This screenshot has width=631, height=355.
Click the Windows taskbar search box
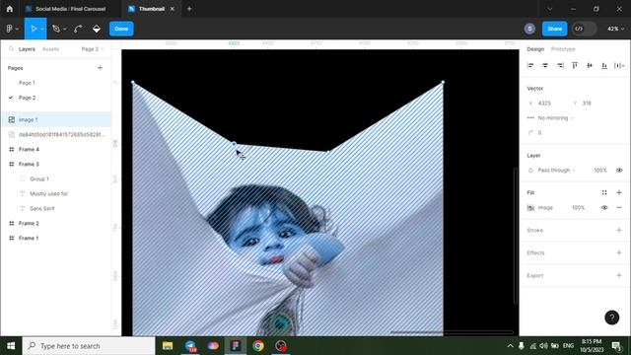[x=89, y=346]
